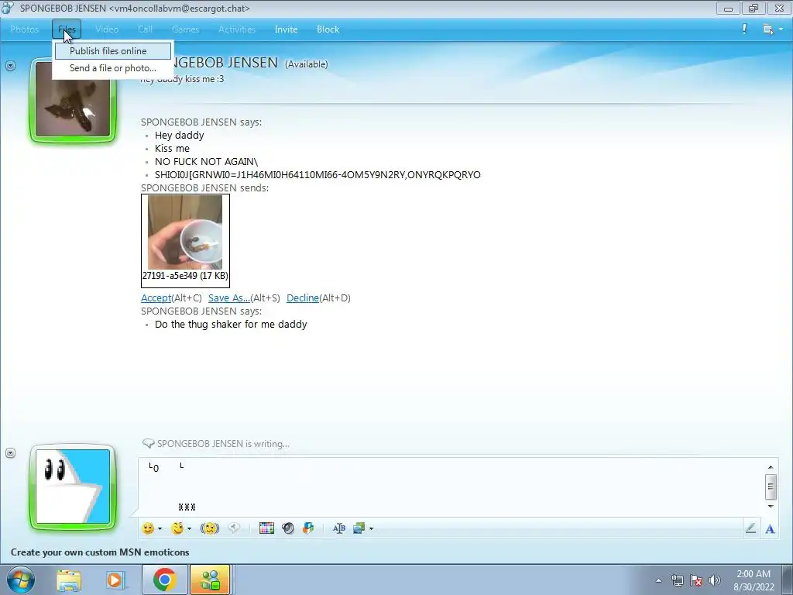Click the voice clip speech bubble icon

point(233,528)
